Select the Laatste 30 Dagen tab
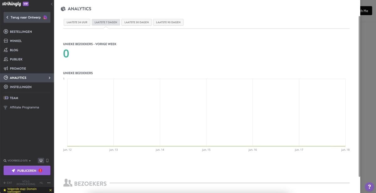376x193 pixels. coord(137,23)
